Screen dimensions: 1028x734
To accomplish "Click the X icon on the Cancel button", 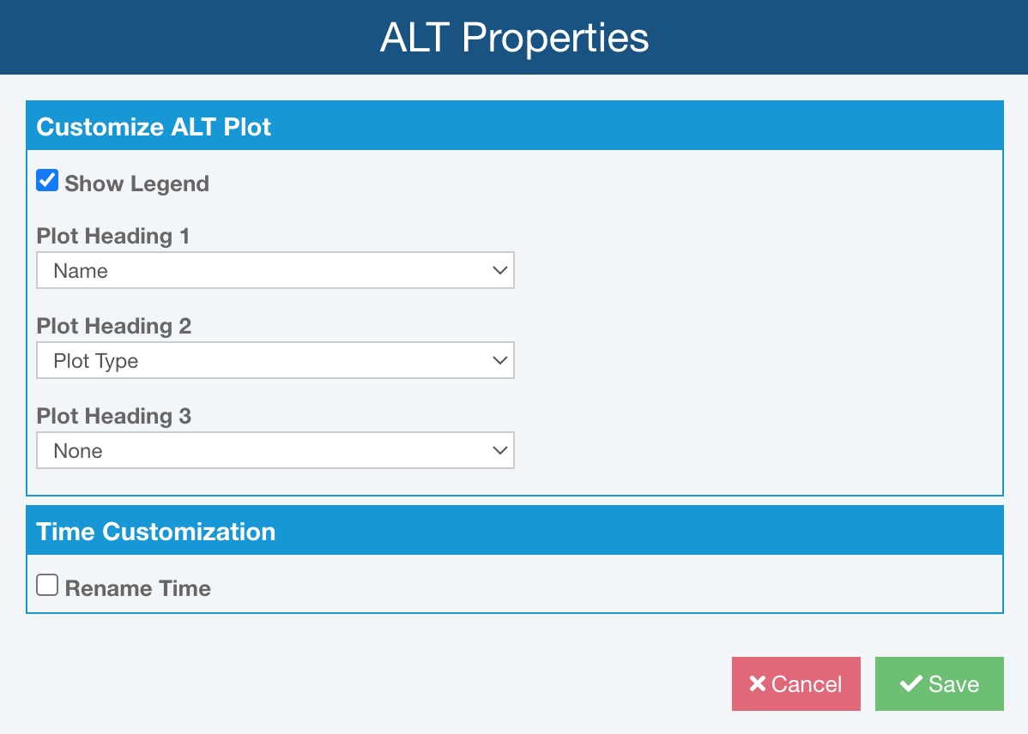I will tap(757, 683).
